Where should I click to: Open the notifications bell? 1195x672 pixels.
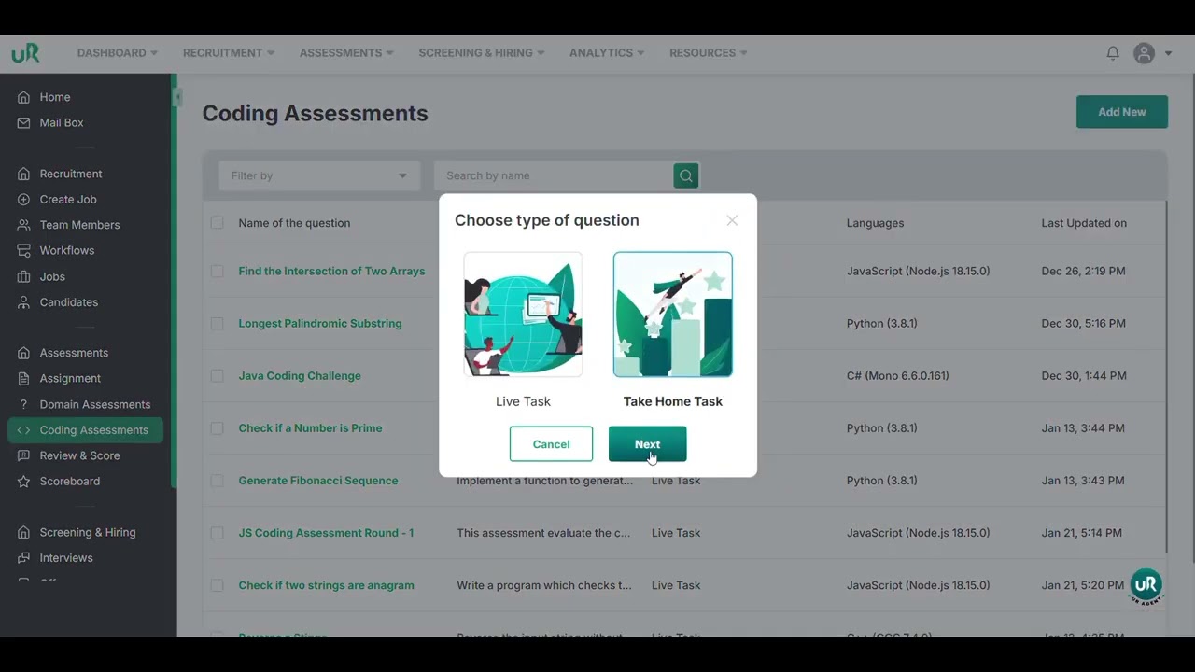click(x=1113, y=53)
